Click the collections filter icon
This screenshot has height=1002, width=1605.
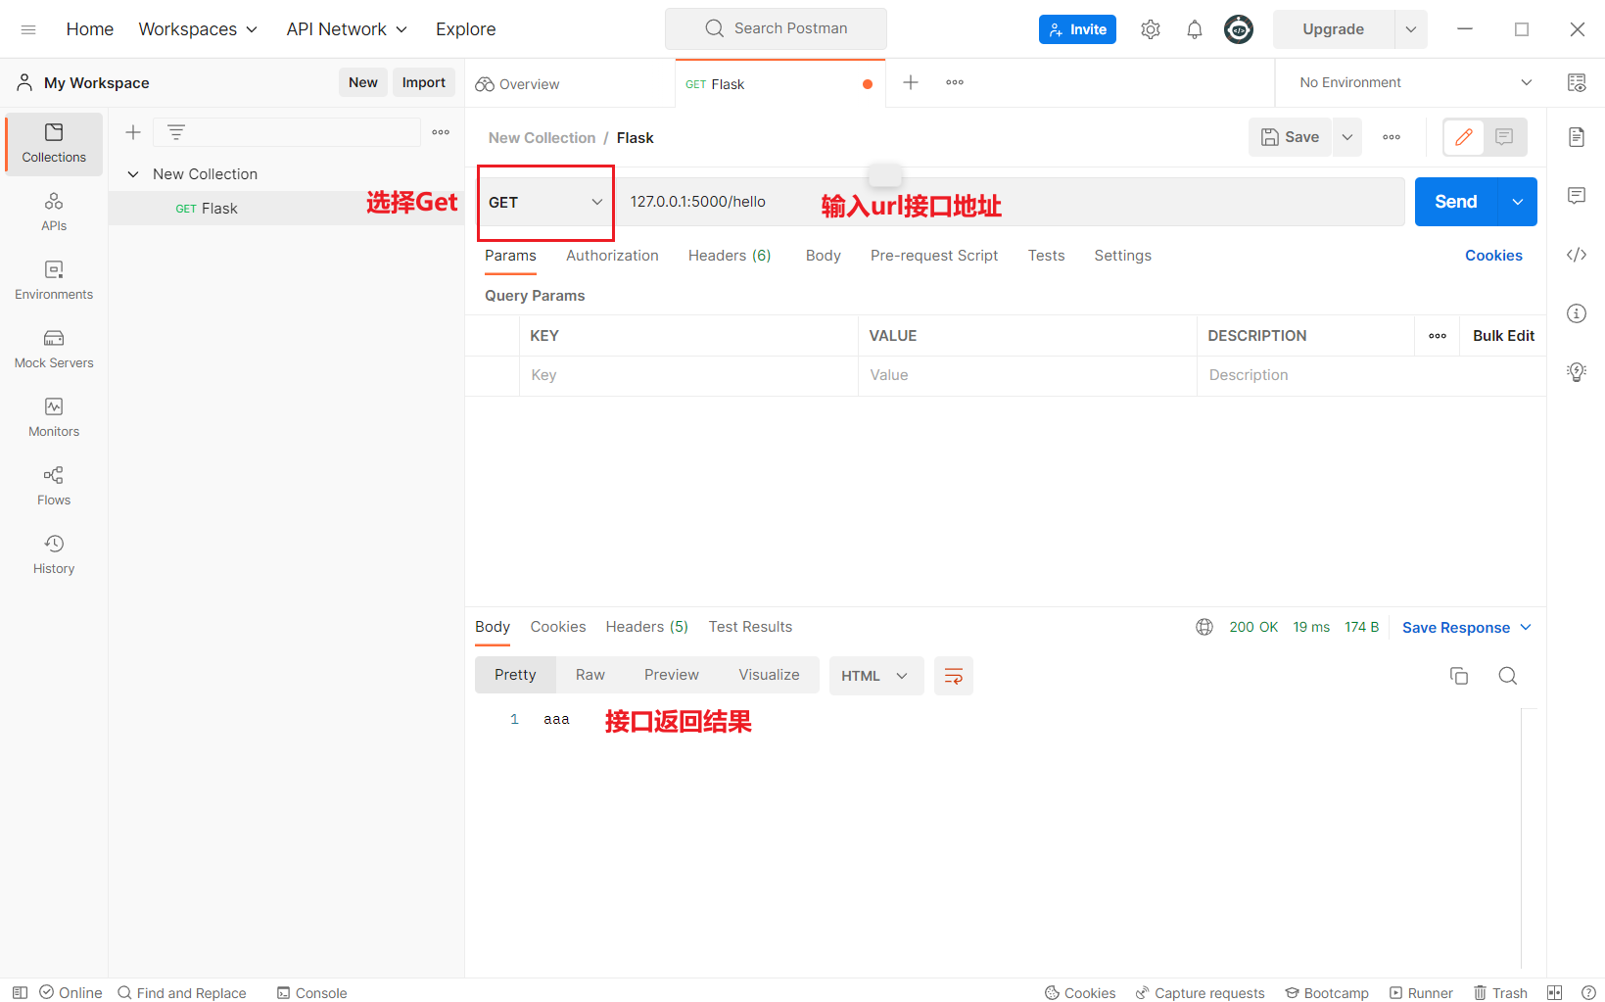[176, 132]
